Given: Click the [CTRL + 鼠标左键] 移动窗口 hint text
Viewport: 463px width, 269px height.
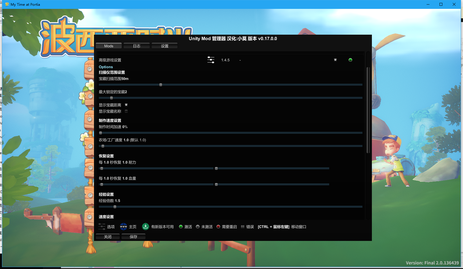Looking at the screenshot, I should pos(282,227).
